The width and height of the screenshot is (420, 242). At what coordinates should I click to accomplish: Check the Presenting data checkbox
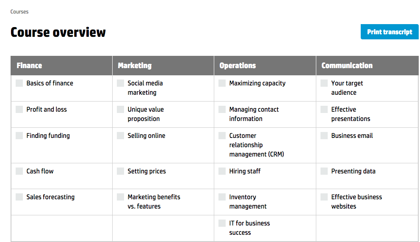pos(324,171)
